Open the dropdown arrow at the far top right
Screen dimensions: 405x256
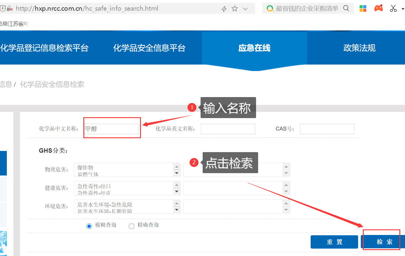(x=403, y=9)
